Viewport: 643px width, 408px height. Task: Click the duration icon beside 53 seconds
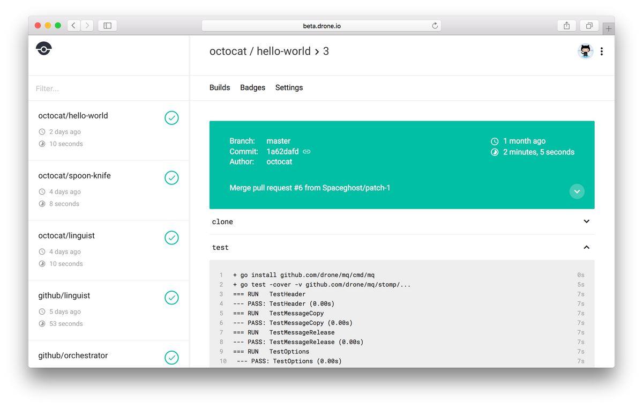tap(42, 324)
